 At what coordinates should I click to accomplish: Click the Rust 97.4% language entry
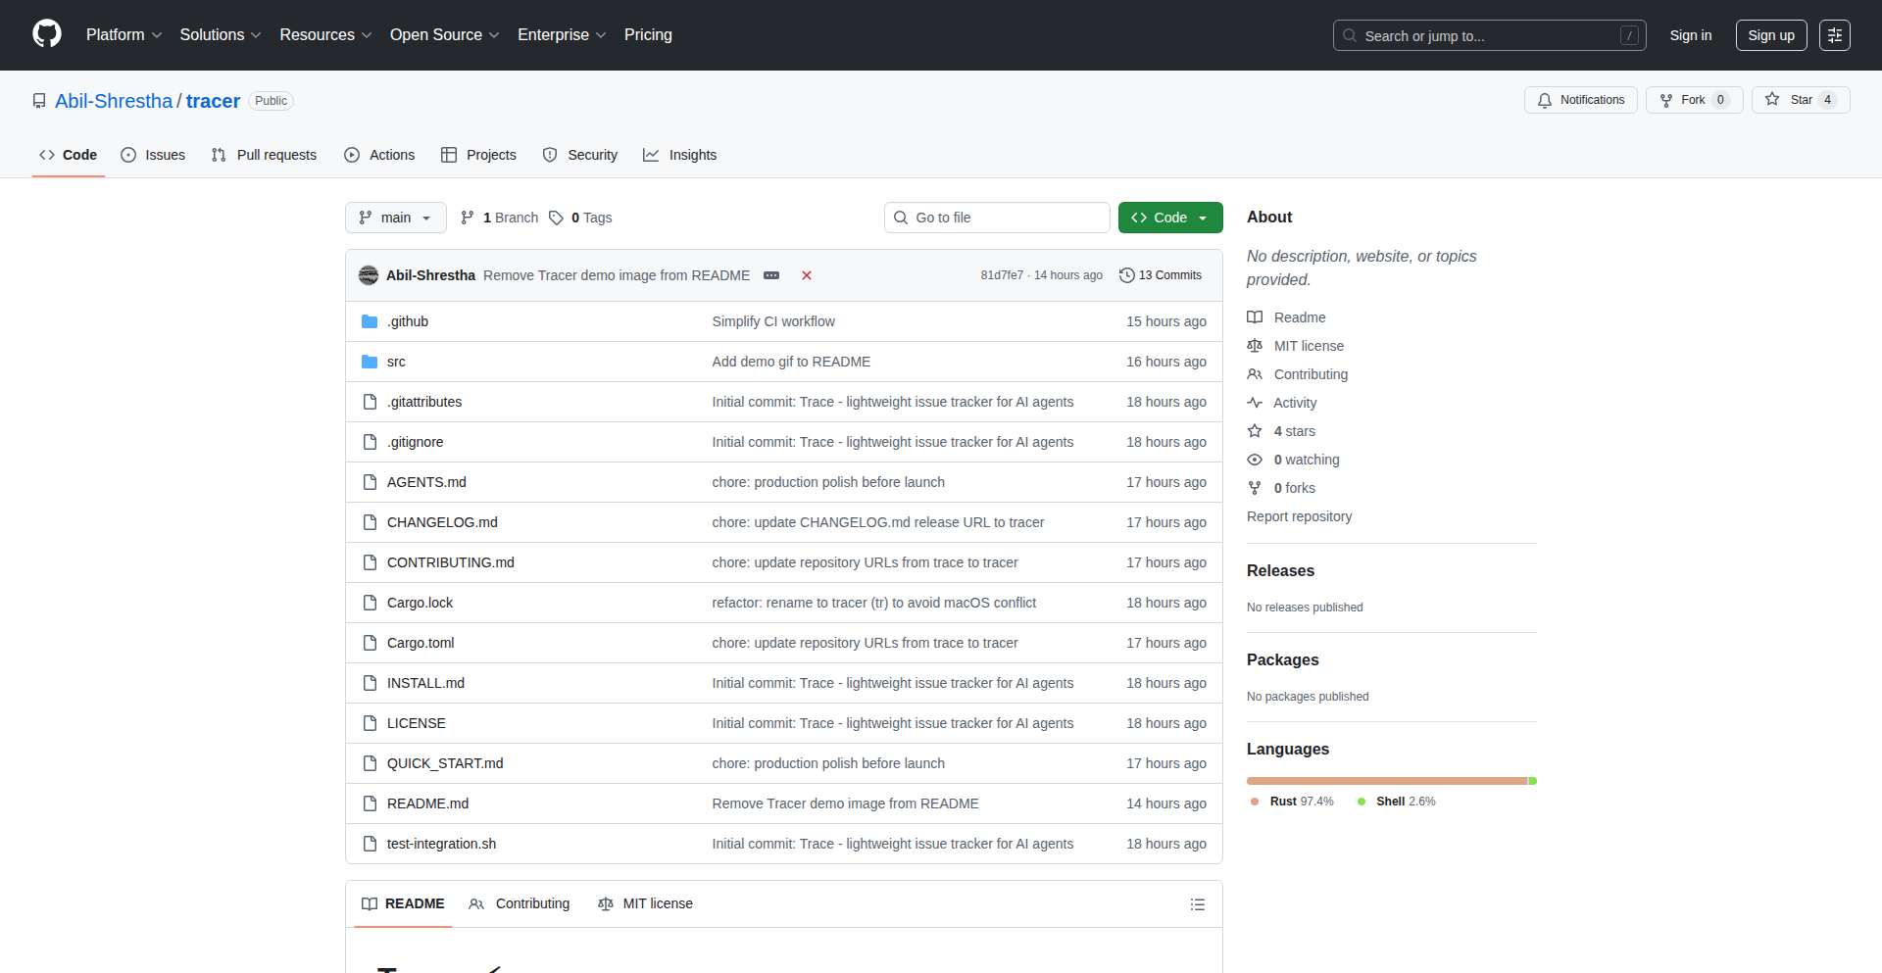click(x=1292, y=802)
